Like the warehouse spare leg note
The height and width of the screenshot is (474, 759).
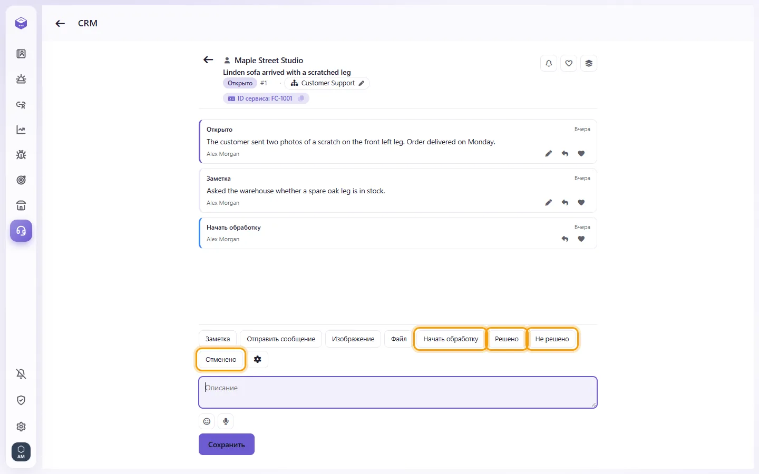point(581,203)
